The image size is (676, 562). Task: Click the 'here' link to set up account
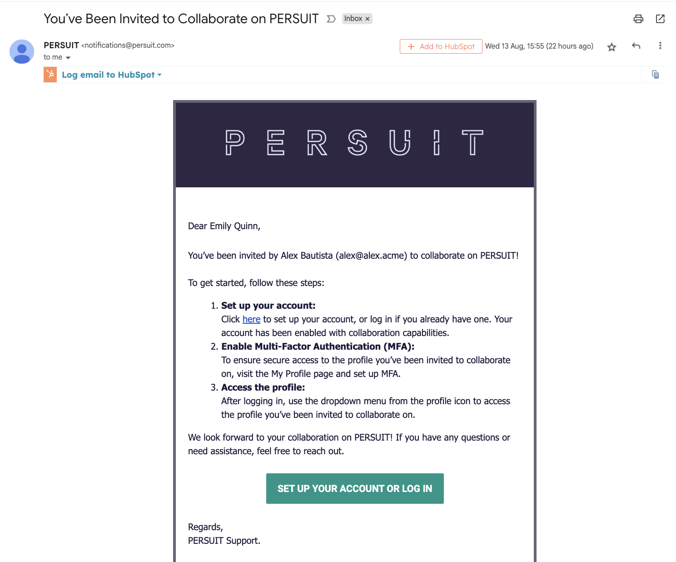point(251,319)
